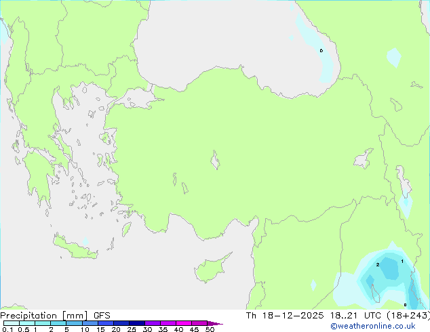The height and width of the screenshot is (332, 430).
Task: Click legend tick label '5'
Action: coord(66,329)
